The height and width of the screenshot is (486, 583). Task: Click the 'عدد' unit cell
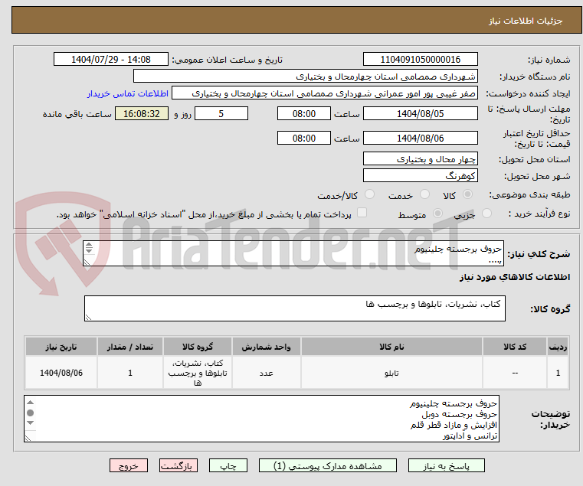point(266,373)
